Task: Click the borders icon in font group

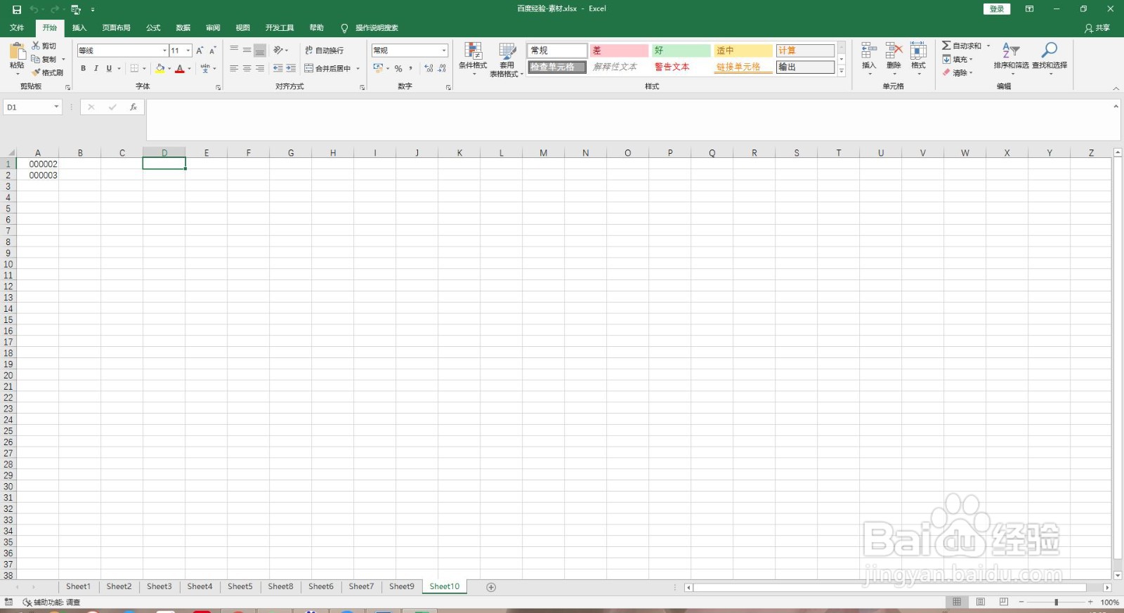Action: [x=134, y=68]
